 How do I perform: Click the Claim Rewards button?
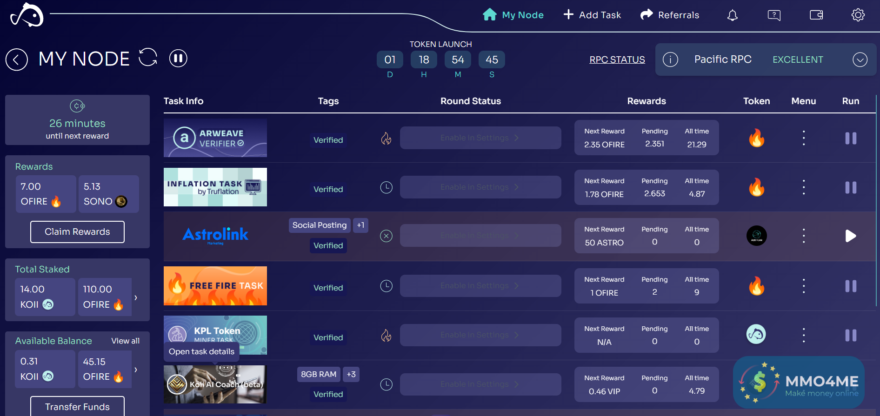(77, 231)
